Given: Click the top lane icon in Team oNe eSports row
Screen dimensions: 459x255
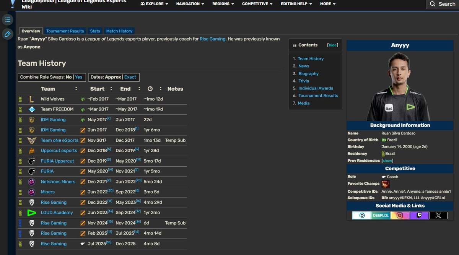Looking at the screenshot, I should pyautogui.click(x=83, y=140).
